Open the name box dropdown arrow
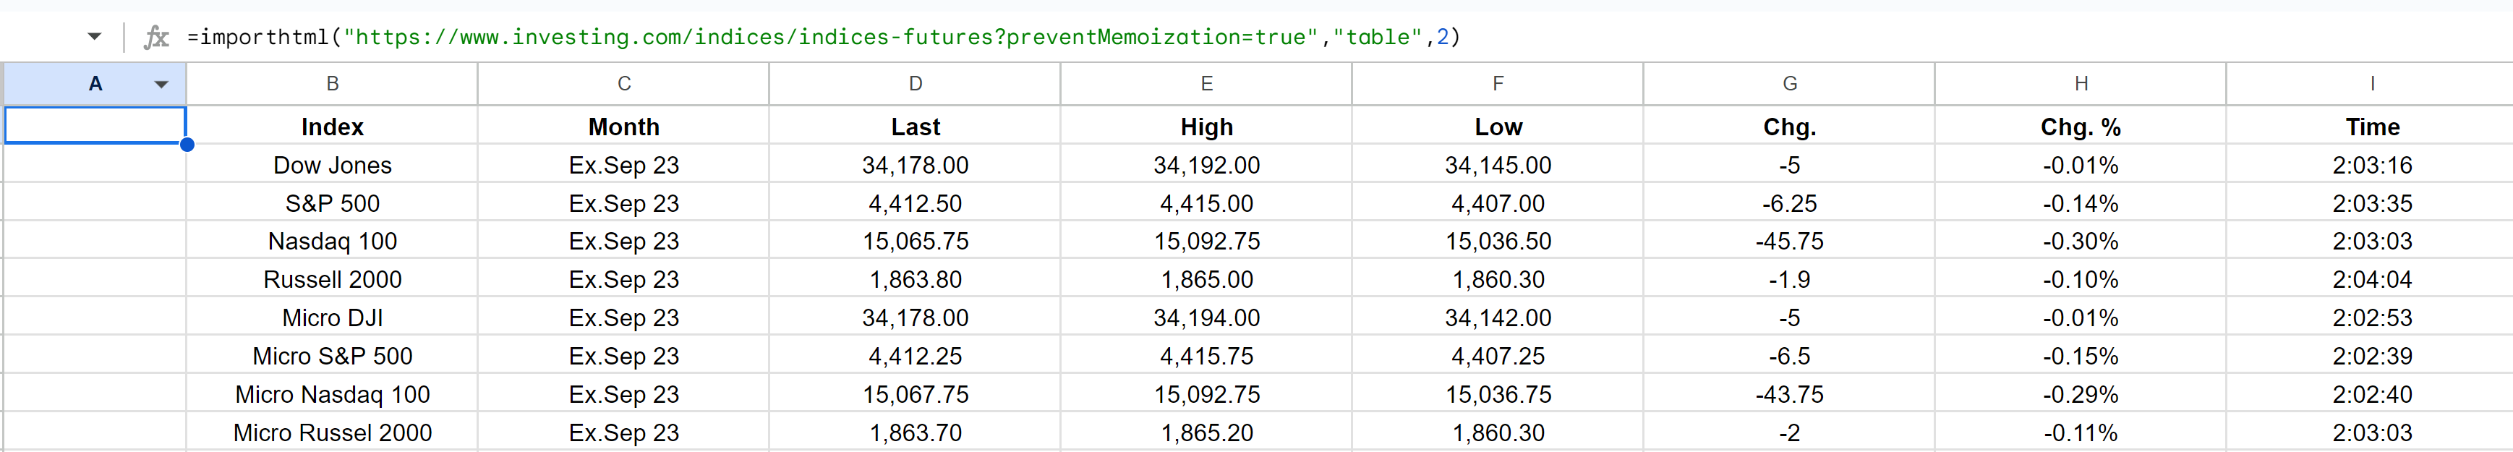This screenshot has height=452, width=2513. pyautogui.click(x=95, y=37)
